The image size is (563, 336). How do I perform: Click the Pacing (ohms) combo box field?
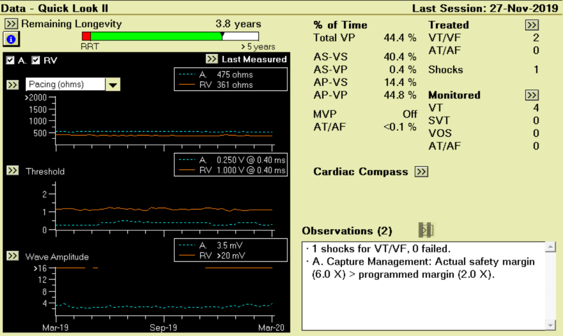point(65,84)
